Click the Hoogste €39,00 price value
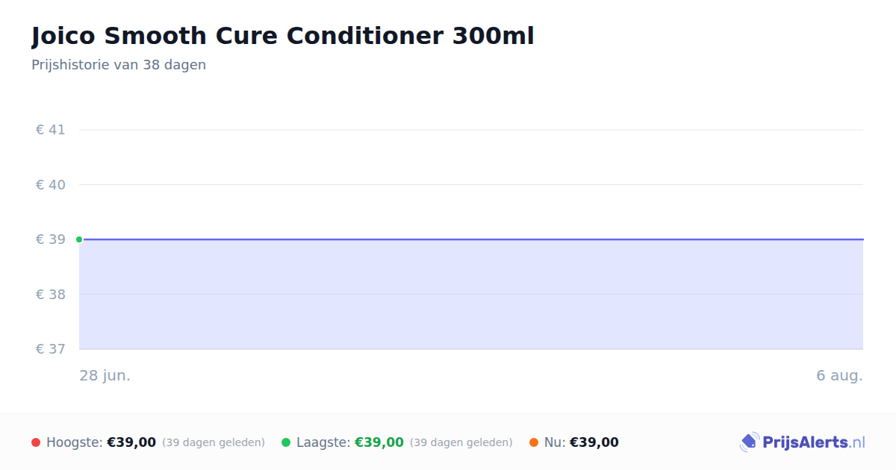 pos(131,442)
